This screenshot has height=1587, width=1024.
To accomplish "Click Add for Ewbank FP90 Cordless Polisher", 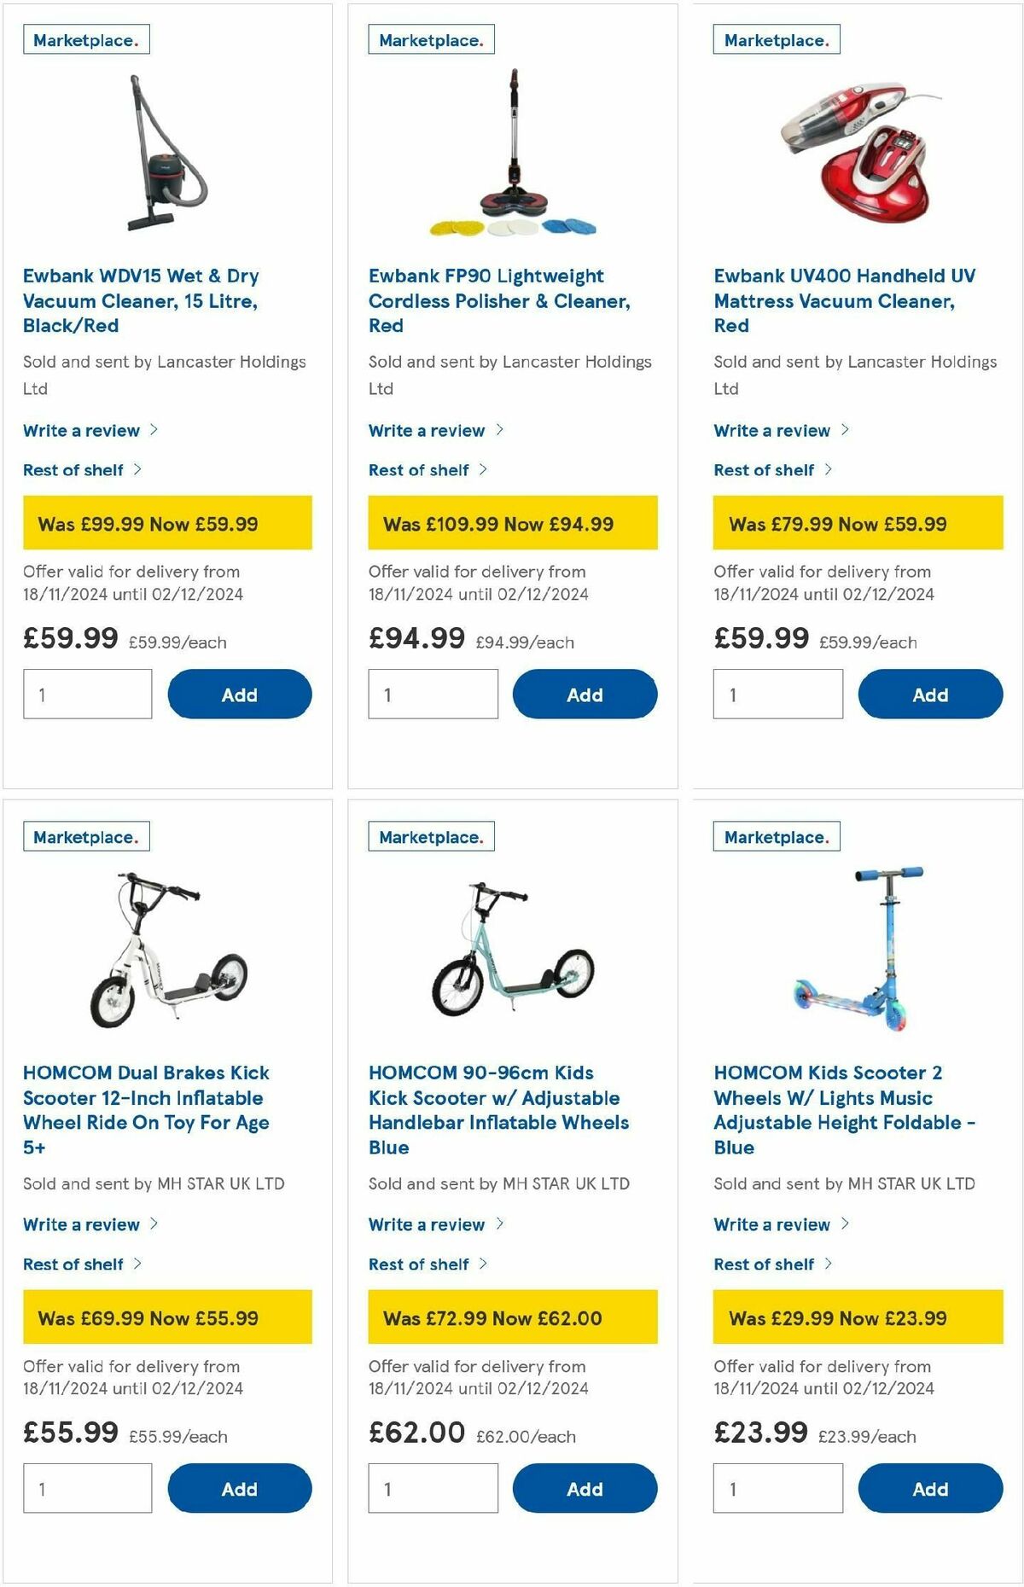I will tap(585, 694).
